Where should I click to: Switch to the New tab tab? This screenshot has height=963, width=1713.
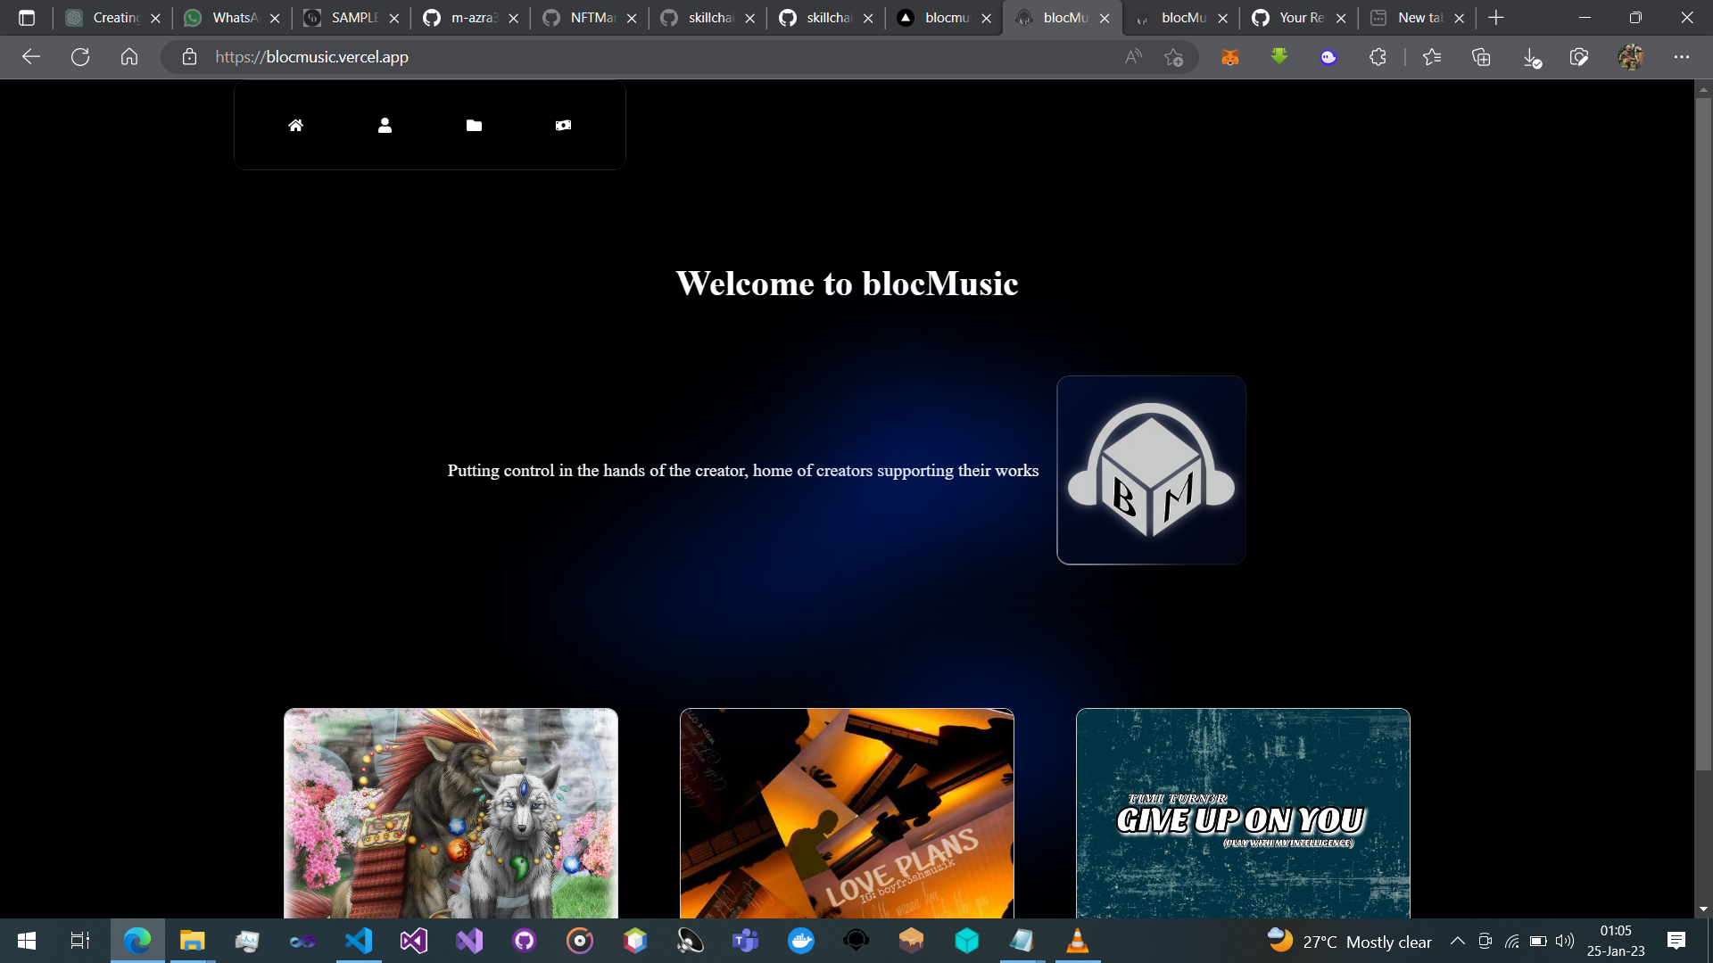(1417, 18)
